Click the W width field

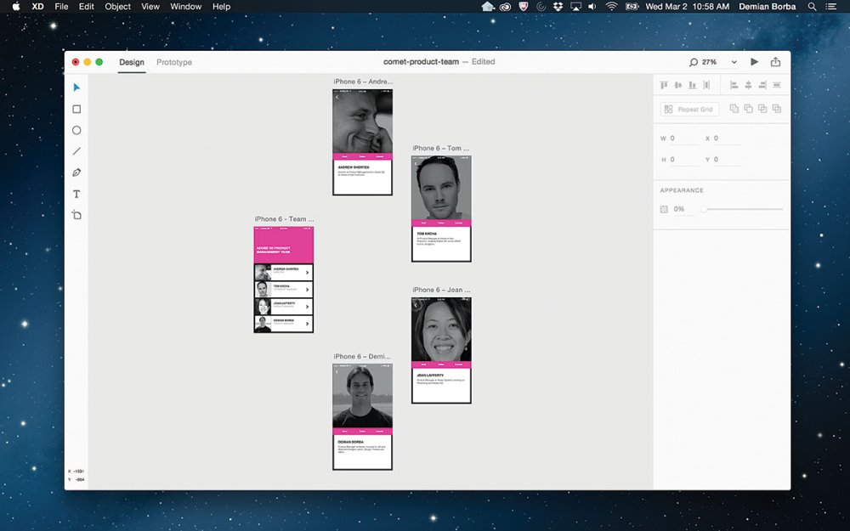coord(684,138)
